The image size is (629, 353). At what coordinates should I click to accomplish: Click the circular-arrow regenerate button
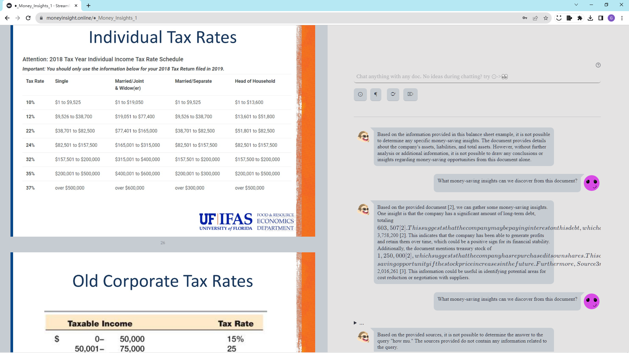pos(393,94)
